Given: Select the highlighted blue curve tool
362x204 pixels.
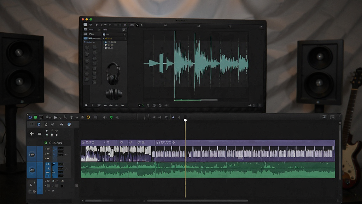Looking at the screenshot, I should [39, 124].
